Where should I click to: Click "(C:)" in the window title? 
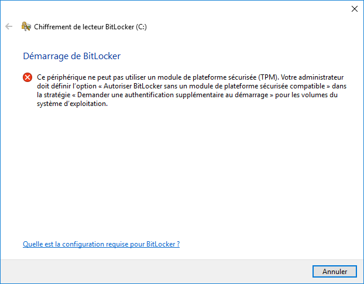click(141, 27)
